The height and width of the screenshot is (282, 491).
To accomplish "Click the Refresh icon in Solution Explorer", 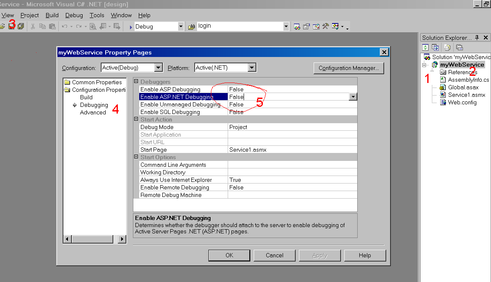I will point(425,47).
